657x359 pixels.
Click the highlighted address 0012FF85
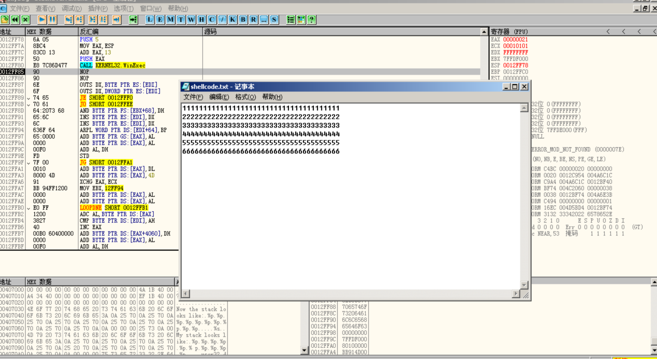tap(12, 72)
